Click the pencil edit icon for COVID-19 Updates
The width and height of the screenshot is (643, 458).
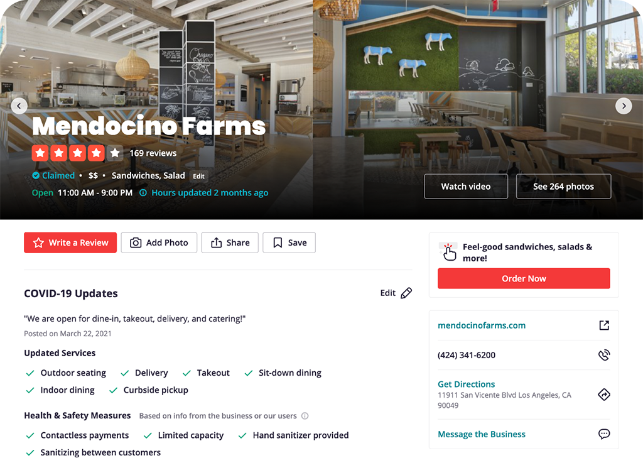pos(406,293)
